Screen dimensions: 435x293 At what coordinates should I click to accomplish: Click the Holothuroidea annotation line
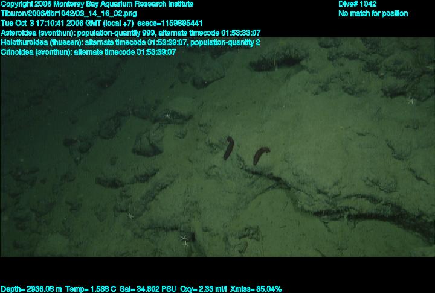(x=130, y=42)
